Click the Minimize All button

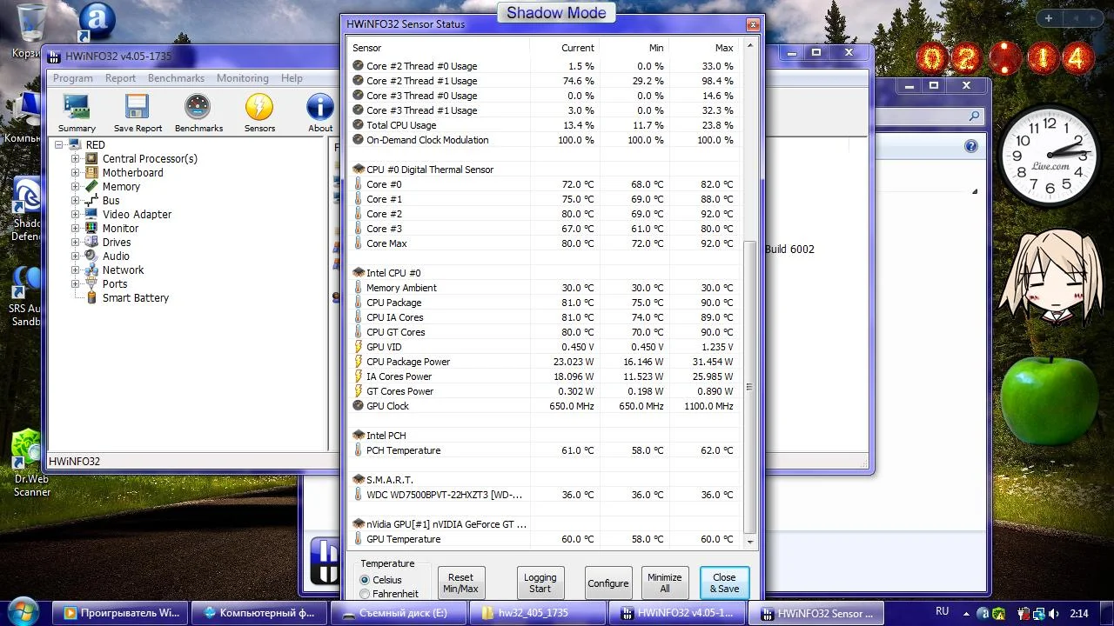coord(664,583)
